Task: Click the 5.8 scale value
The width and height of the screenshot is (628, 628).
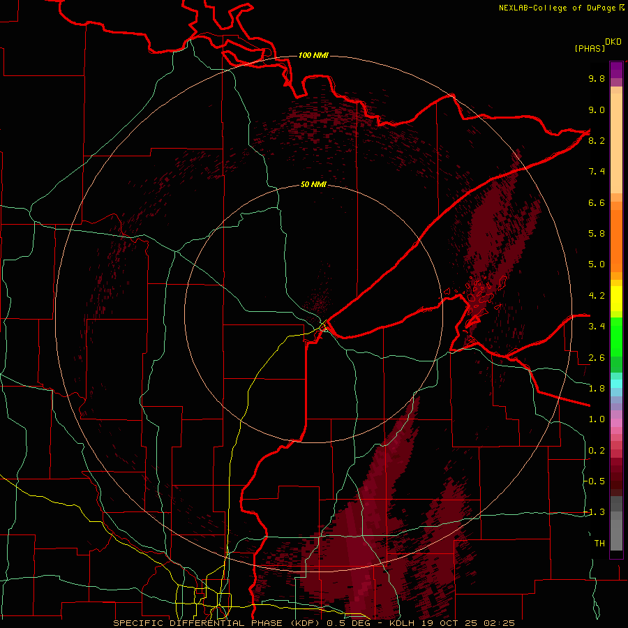Action: [597, 234]
